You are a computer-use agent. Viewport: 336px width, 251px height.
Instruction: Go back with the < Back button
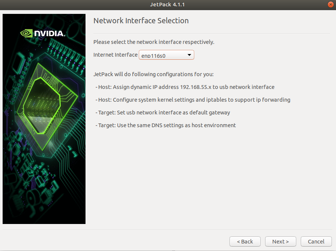coord(245,242)
